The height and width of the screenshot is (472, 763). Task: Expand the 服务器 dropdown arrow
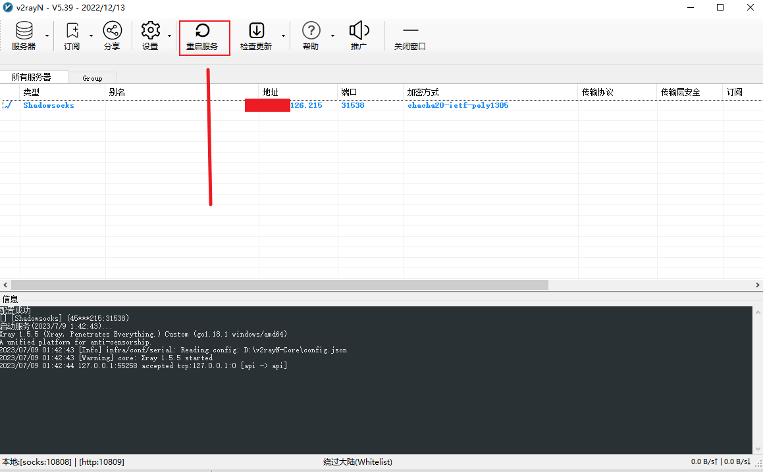click(47, 36)
